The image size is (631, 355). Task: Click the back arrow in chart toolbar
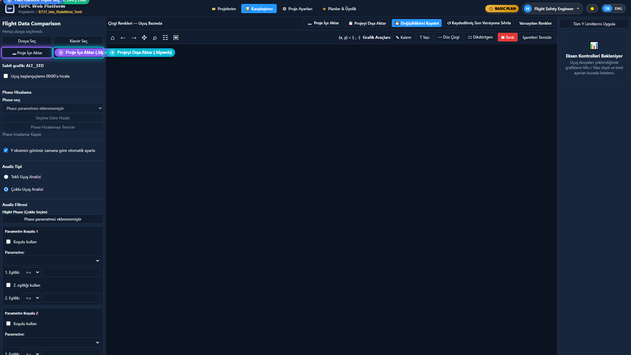(123, 38)
